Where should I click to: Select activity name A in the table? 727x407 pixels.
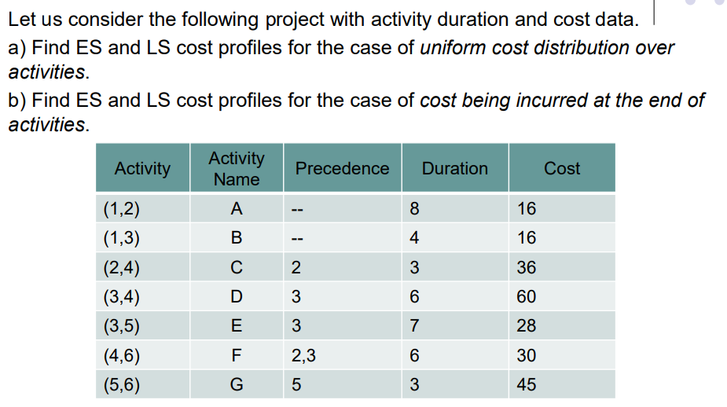[x=236, y=209]
